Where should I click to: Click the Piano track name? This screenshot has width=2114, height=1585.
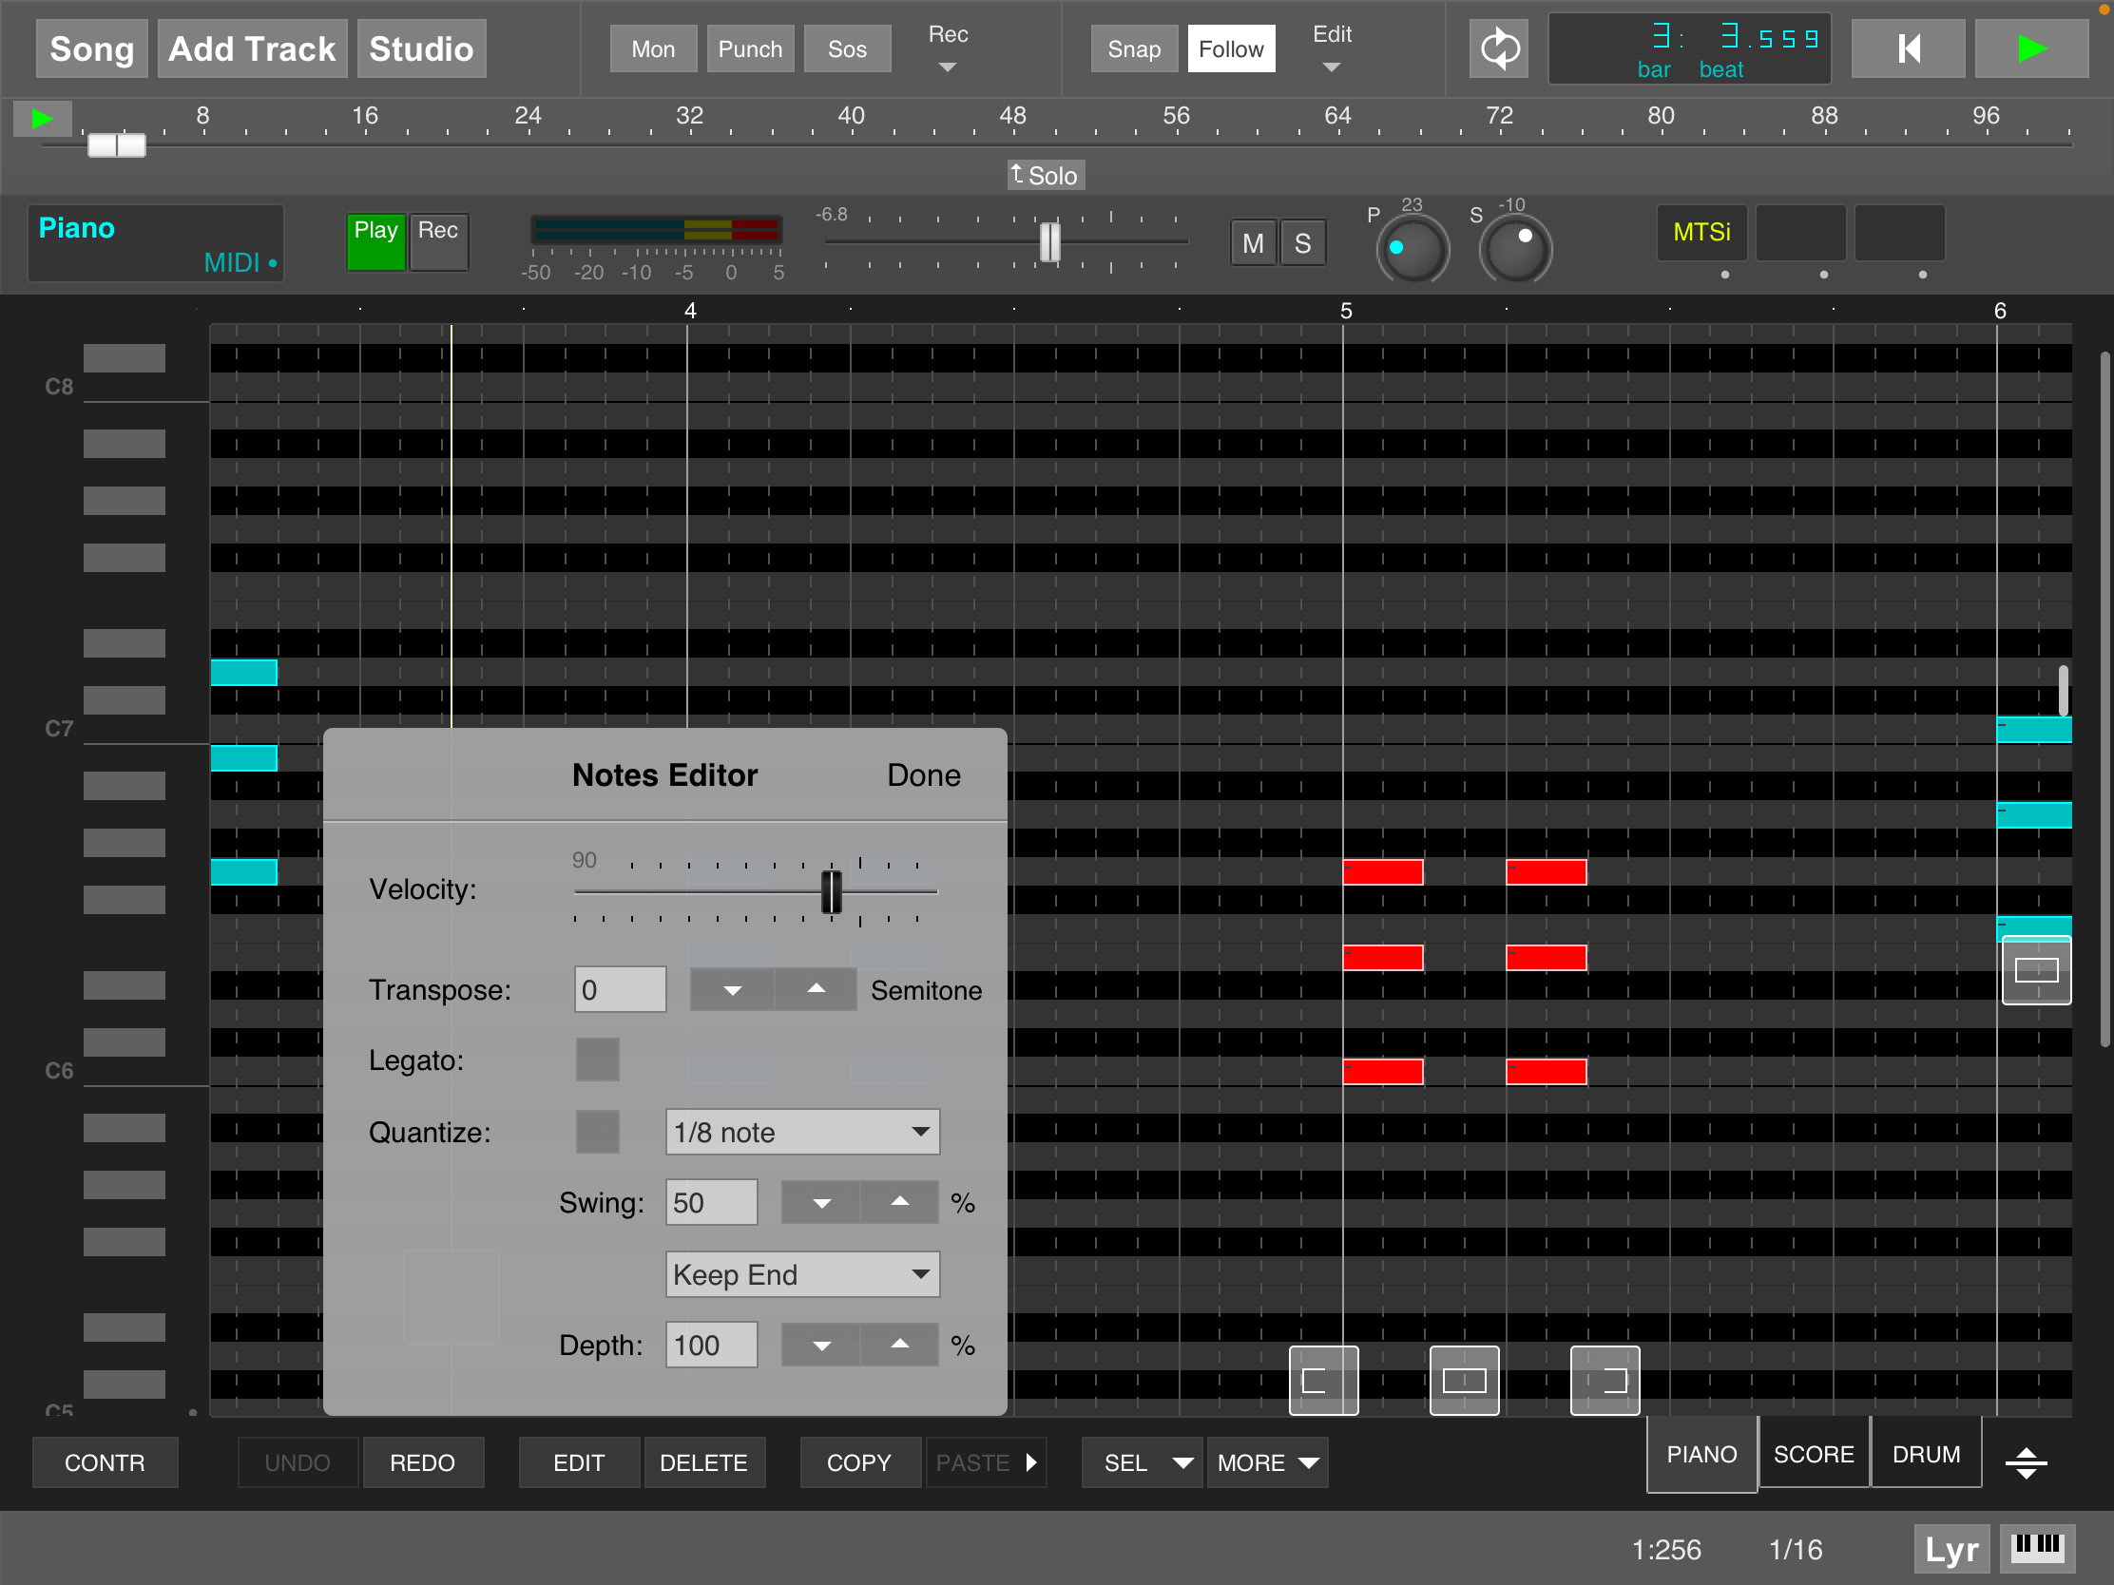(x=76, y=228)
